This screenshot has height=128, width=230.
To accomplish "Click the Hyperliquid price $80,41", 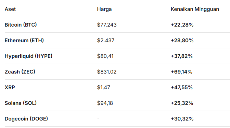I will pyautogui.click(x=105, y=56).
